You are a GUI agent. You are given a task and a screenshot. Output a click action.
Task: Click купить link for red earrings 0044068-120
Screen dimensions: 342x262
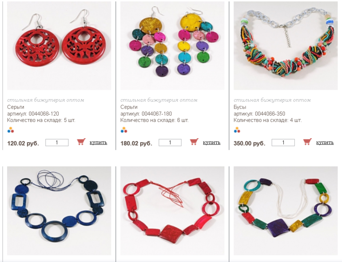coord(98,142)
